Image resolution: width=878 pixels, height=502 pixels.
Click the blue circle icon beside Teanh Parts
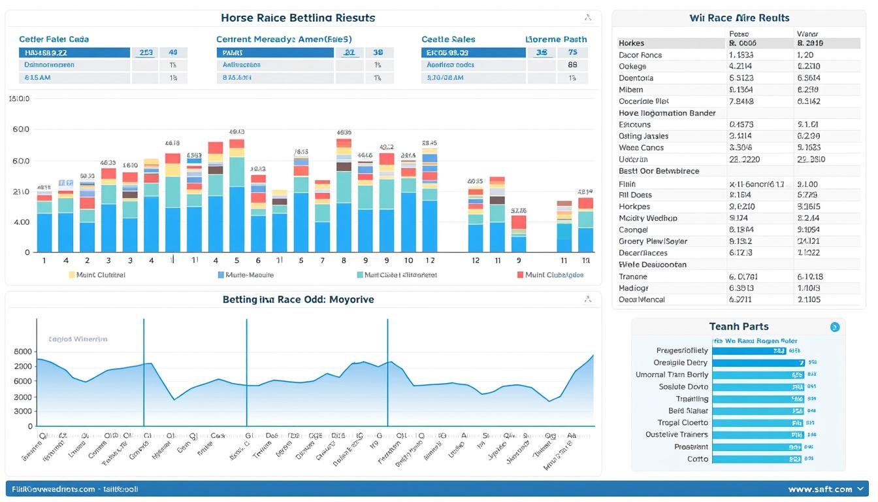834,327
